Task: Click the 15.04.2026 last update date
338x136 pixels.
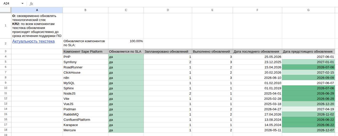Action: [257, 67]
